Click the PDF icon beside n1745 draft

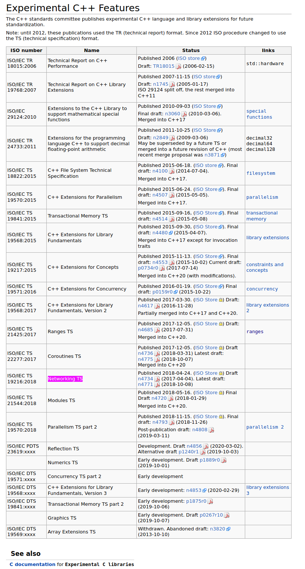click(x=172, y=85)
